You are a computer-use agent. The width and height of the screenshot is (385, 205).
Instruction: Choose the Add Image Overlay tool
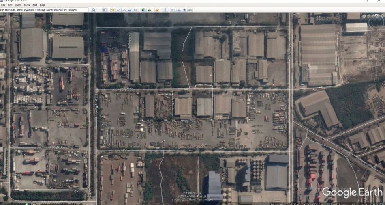(130, 10)
